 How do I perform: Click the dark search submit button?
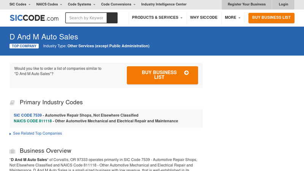[112, 18]
